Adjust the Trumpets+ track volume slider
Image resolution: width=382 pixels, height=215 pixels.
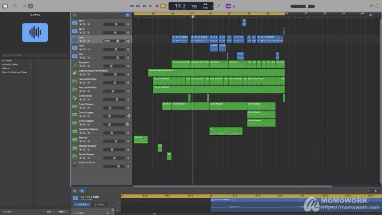coord(114,66)
